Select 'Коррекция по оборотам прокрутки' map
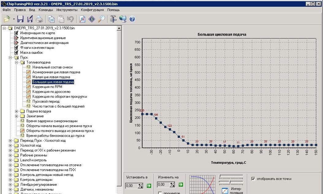The width and height of the screenshot is (323, 194). [x=59, y=97]
